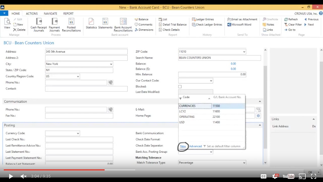Switch to NAVIGATE ribbon tab

click(50, 14)
